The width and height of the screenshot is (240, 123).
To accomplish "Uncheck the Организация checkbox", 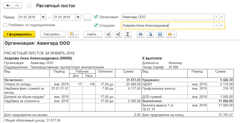I will pos(95,17).
